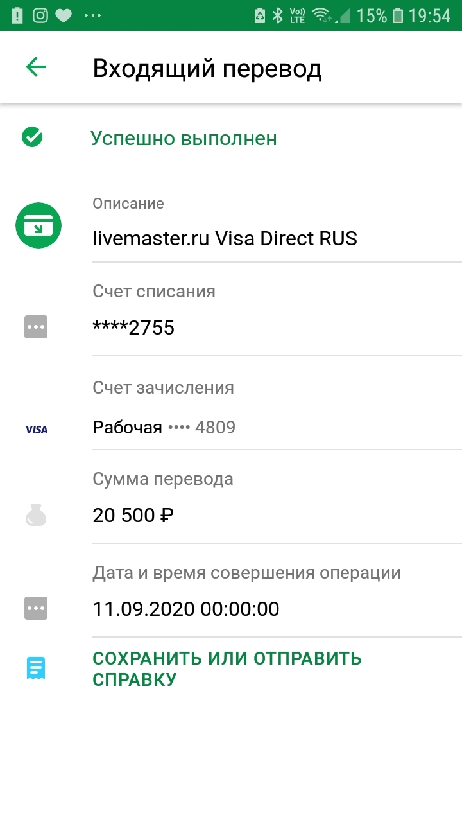The height and width of the screenshot is (822, 462).
Task: Tap the Bluetooth status icon
Action: [278, 15]
